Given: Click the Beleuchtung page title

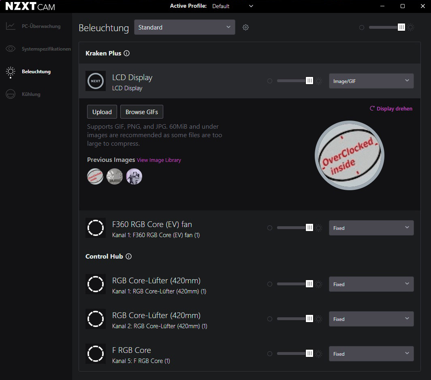Looking at the screenshot, I should (104, 28).
